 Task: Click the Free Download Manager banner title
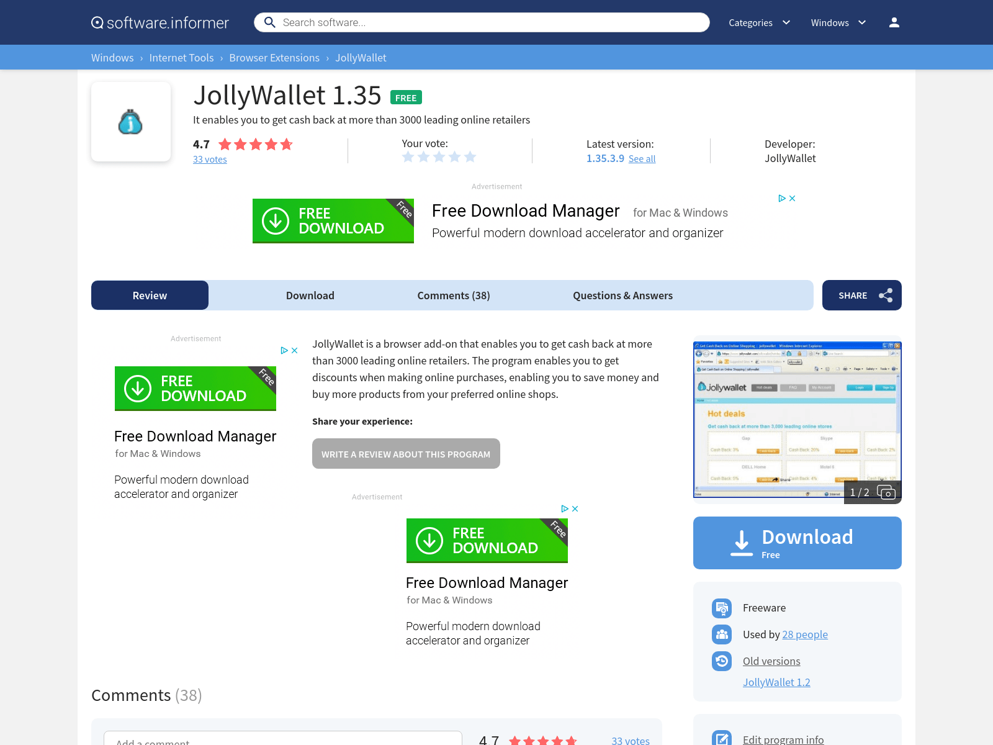526,211
